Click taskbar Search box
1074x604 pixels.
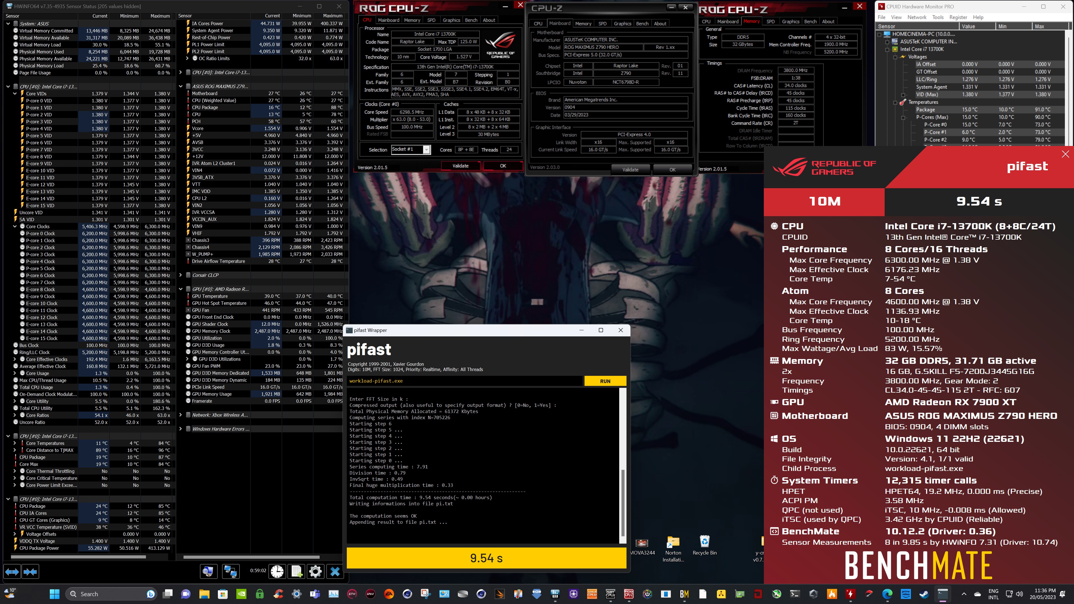tap(111, 594)
